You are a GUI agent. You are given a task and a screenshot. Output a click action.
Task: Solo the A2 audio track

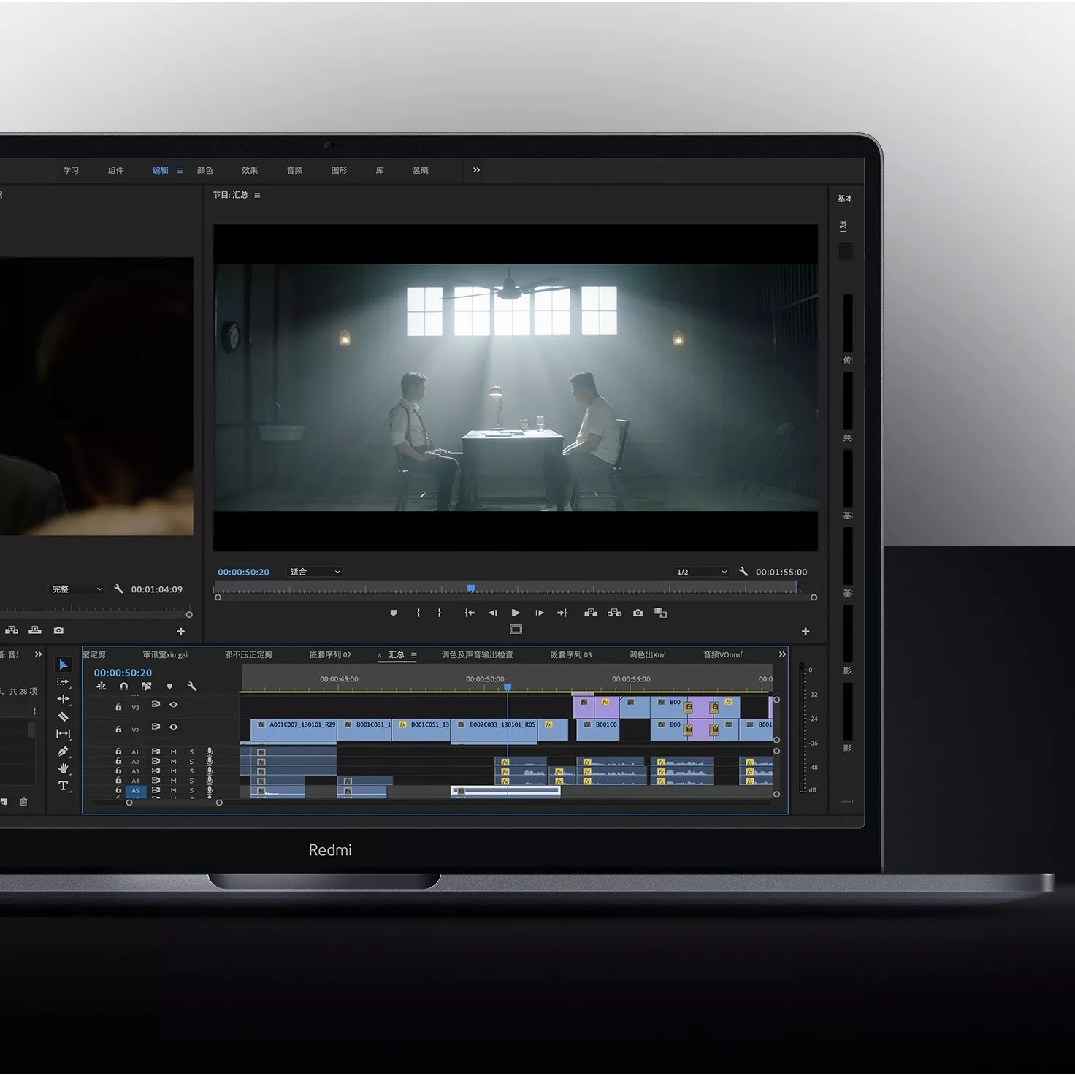pos(191,762)
